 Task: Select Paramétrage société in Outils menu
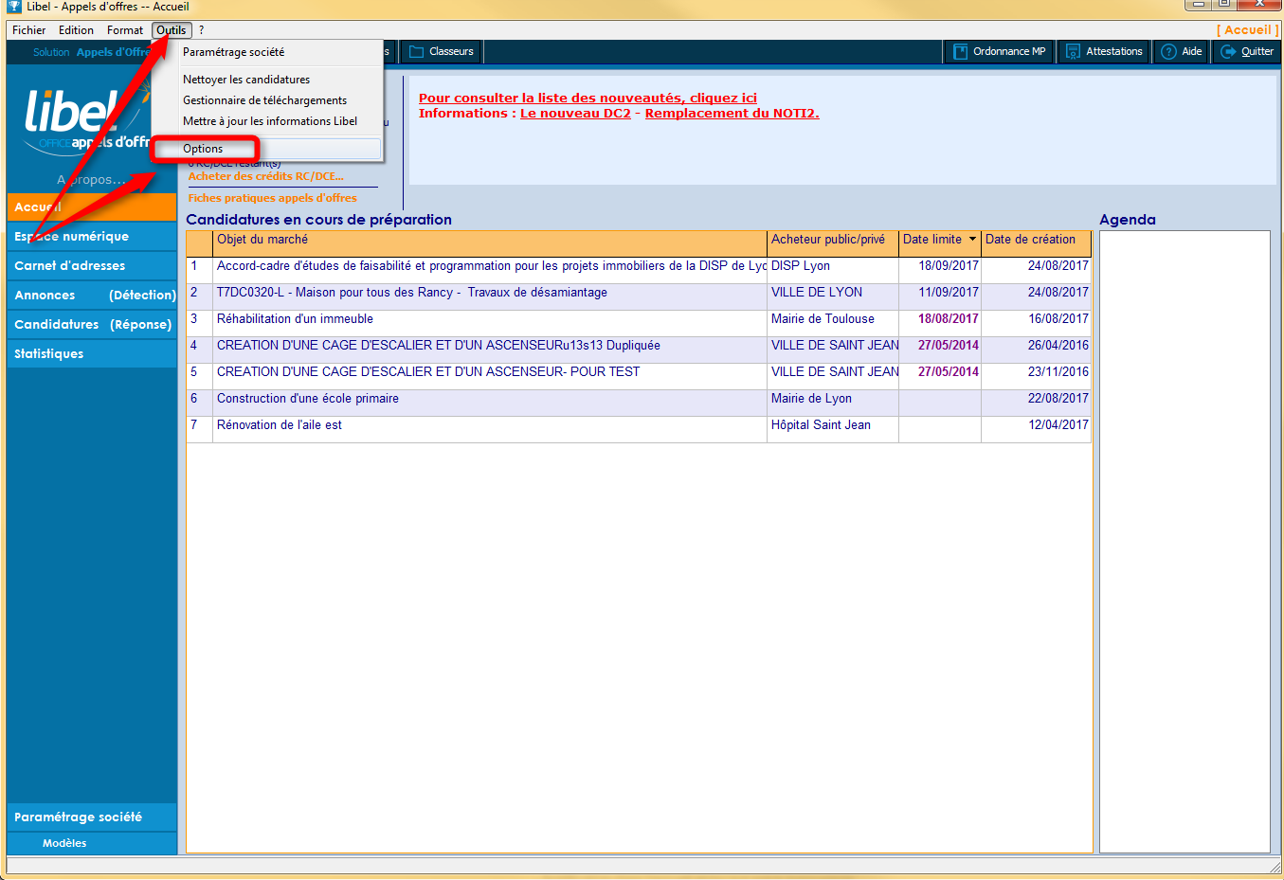[x=267, y=52]
